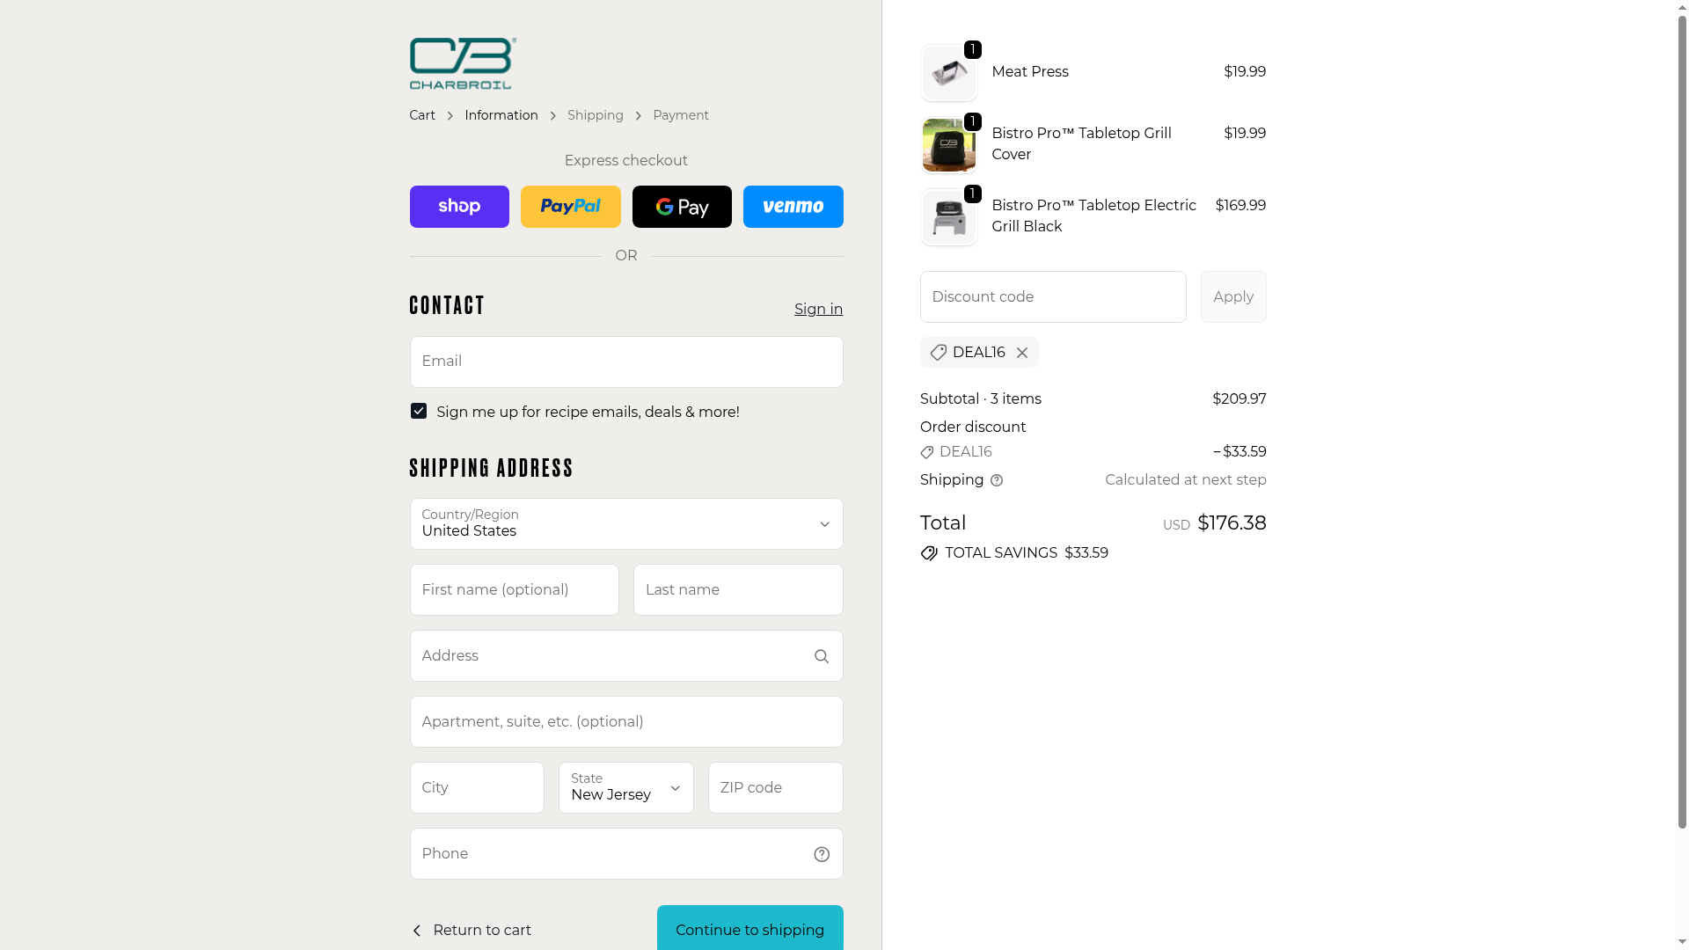The height and width of the screenshot is (950, 1689).
Task: Apply the discount code
Action: click(1233, 297)
